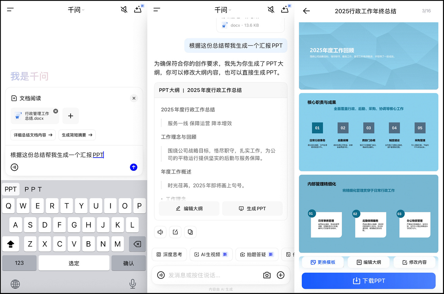
Task: Tap keyboard backspace delete key
Action: coord(137,244)
